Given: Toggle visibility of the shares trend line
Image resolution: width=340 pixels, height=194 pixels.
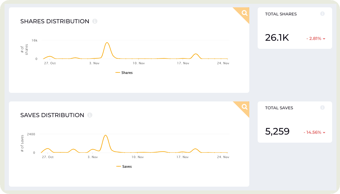Looking at the screenshot, I should coord(124,73).
